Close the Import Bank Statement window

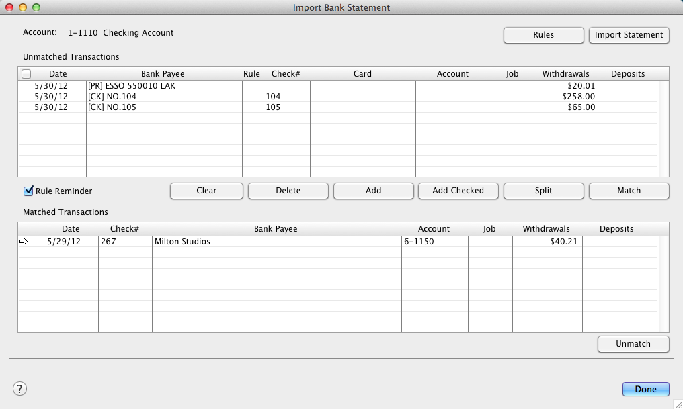(x=9, y=7)
